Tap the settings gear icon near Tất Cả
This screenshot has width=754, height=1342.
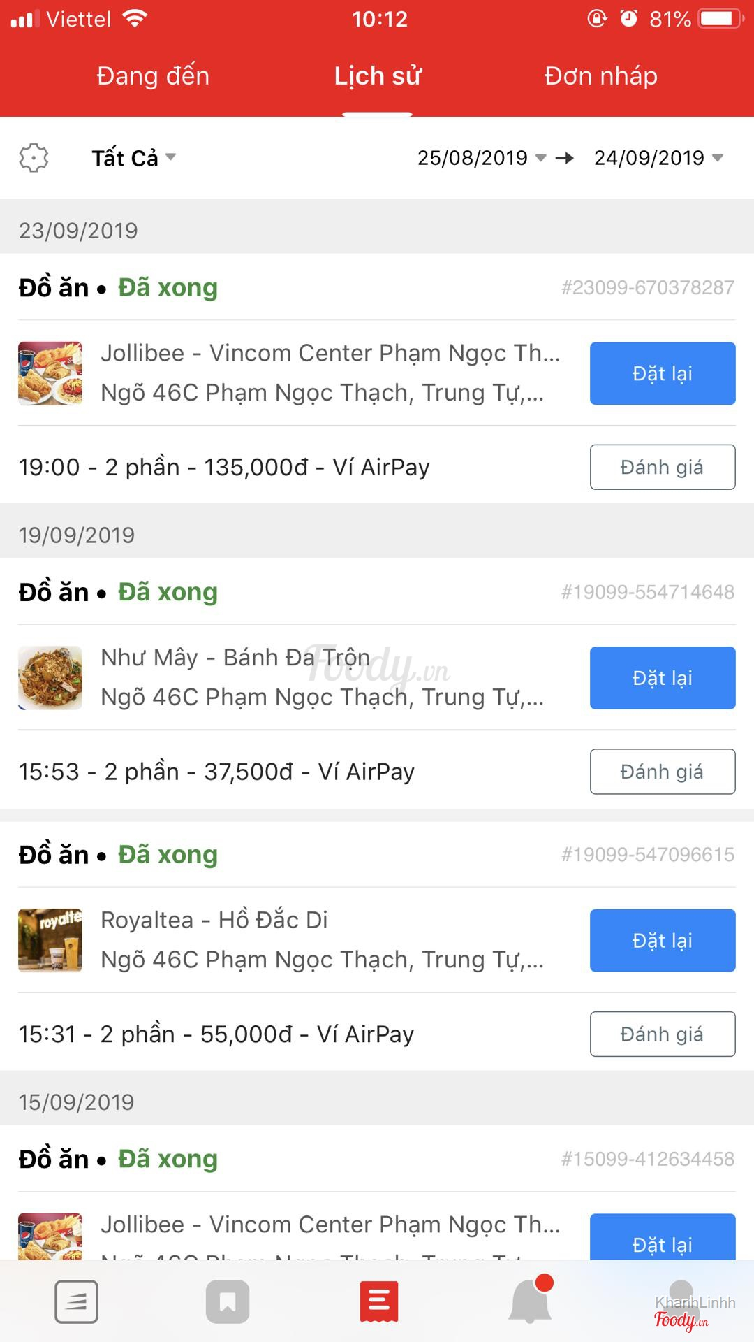(34, 158)
